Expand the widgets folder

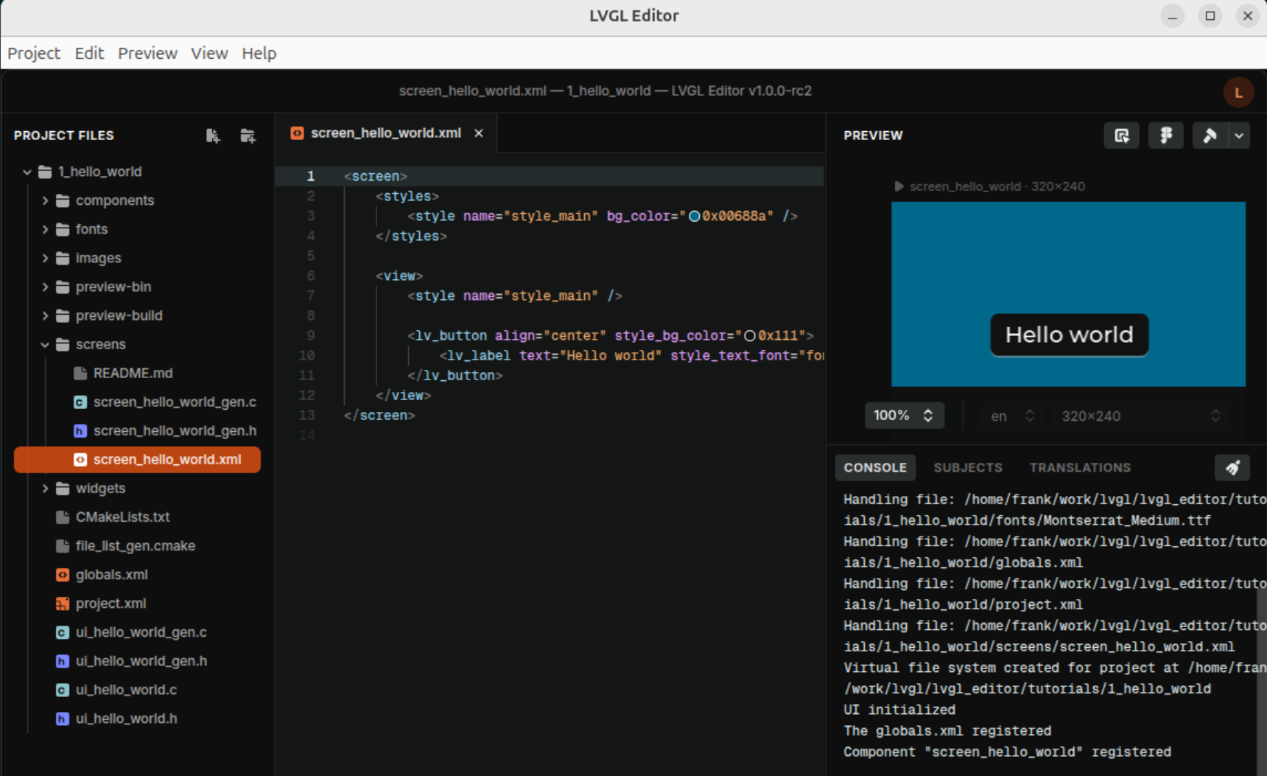46,489
